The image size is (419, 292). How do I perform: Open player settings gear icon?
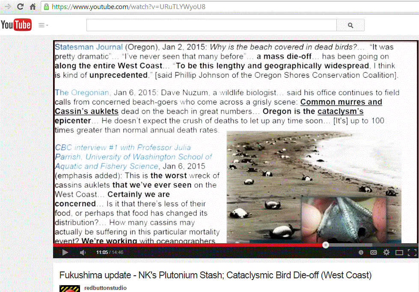pyautogui.click(x=386, y=252)
